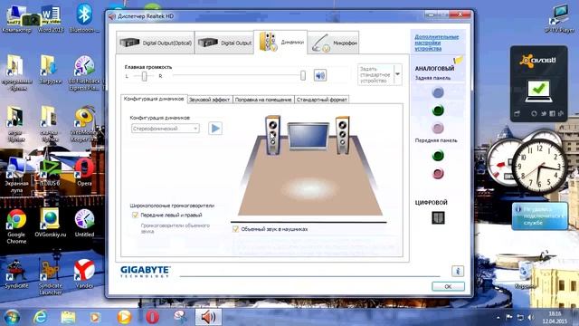Image resolution: width=579 pixels, height=326 pixels.
Task: Open the Bluetooth desktop shortcut
Action: [x=84, y=18]
